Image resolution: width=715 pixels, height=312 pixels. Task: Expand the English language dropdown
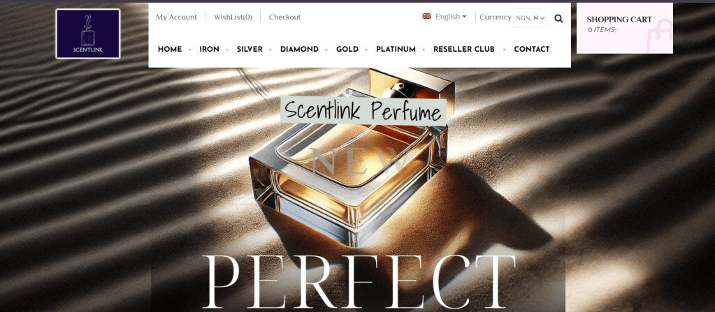451,17
